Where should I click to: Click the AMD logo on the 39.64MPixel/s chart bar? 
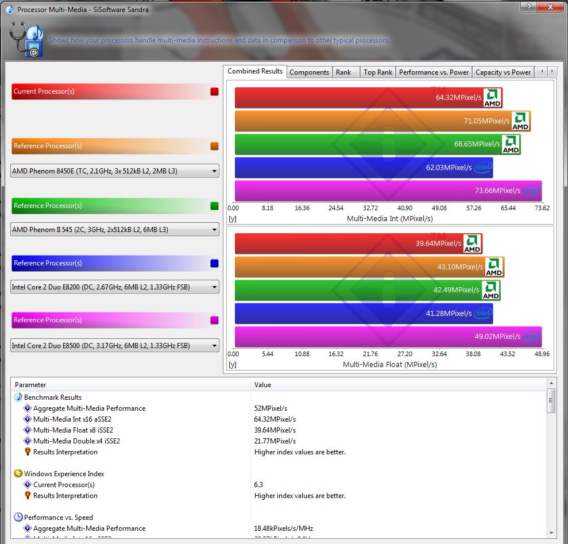[x=472, y=244]
